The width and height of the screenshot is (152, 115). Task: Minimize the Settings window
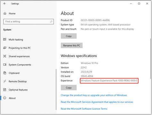(x=131, y=4)
